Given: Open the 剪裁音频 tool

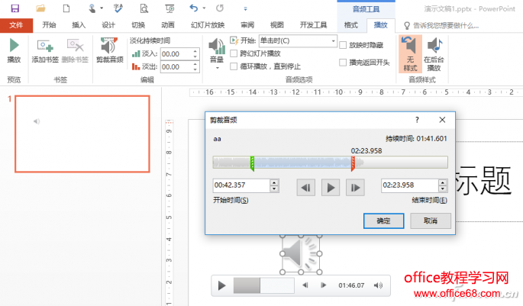Looking at the screenshot, I should tap(110, 50).
